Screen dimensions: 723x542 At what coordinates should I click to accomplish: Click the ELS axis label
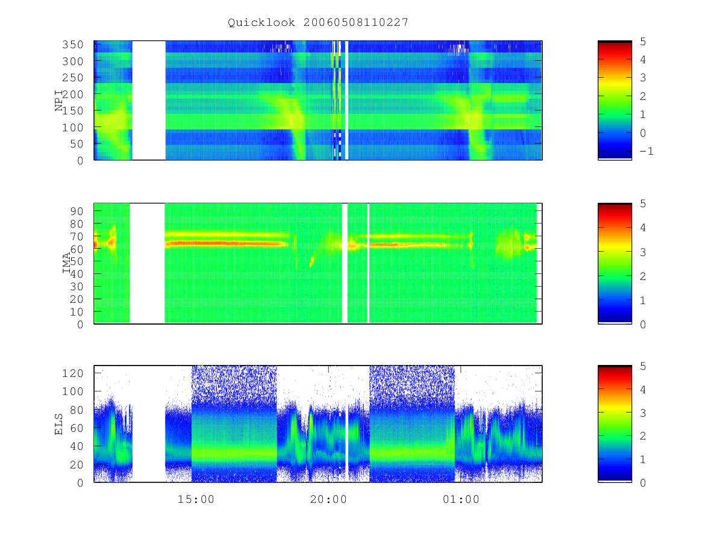[x=59, y=424]
